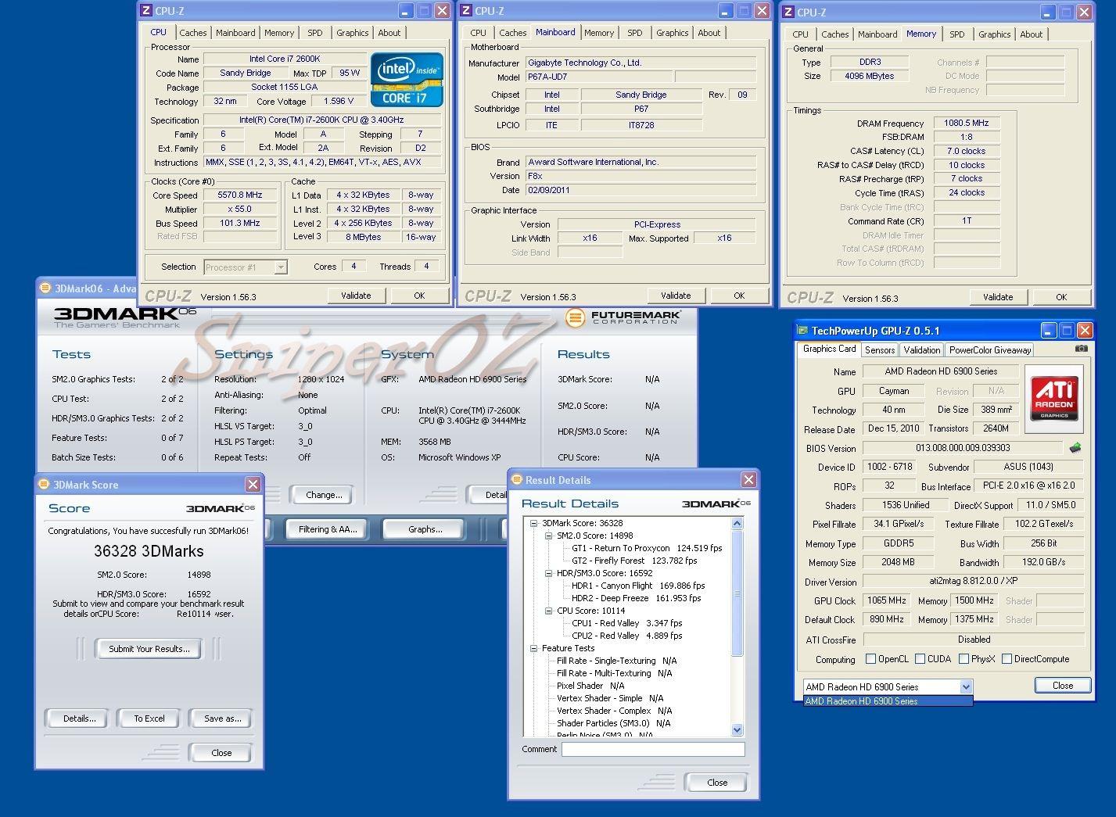
Task: Select GT1 - Return To Proxycon row
Action: (647, 548)
